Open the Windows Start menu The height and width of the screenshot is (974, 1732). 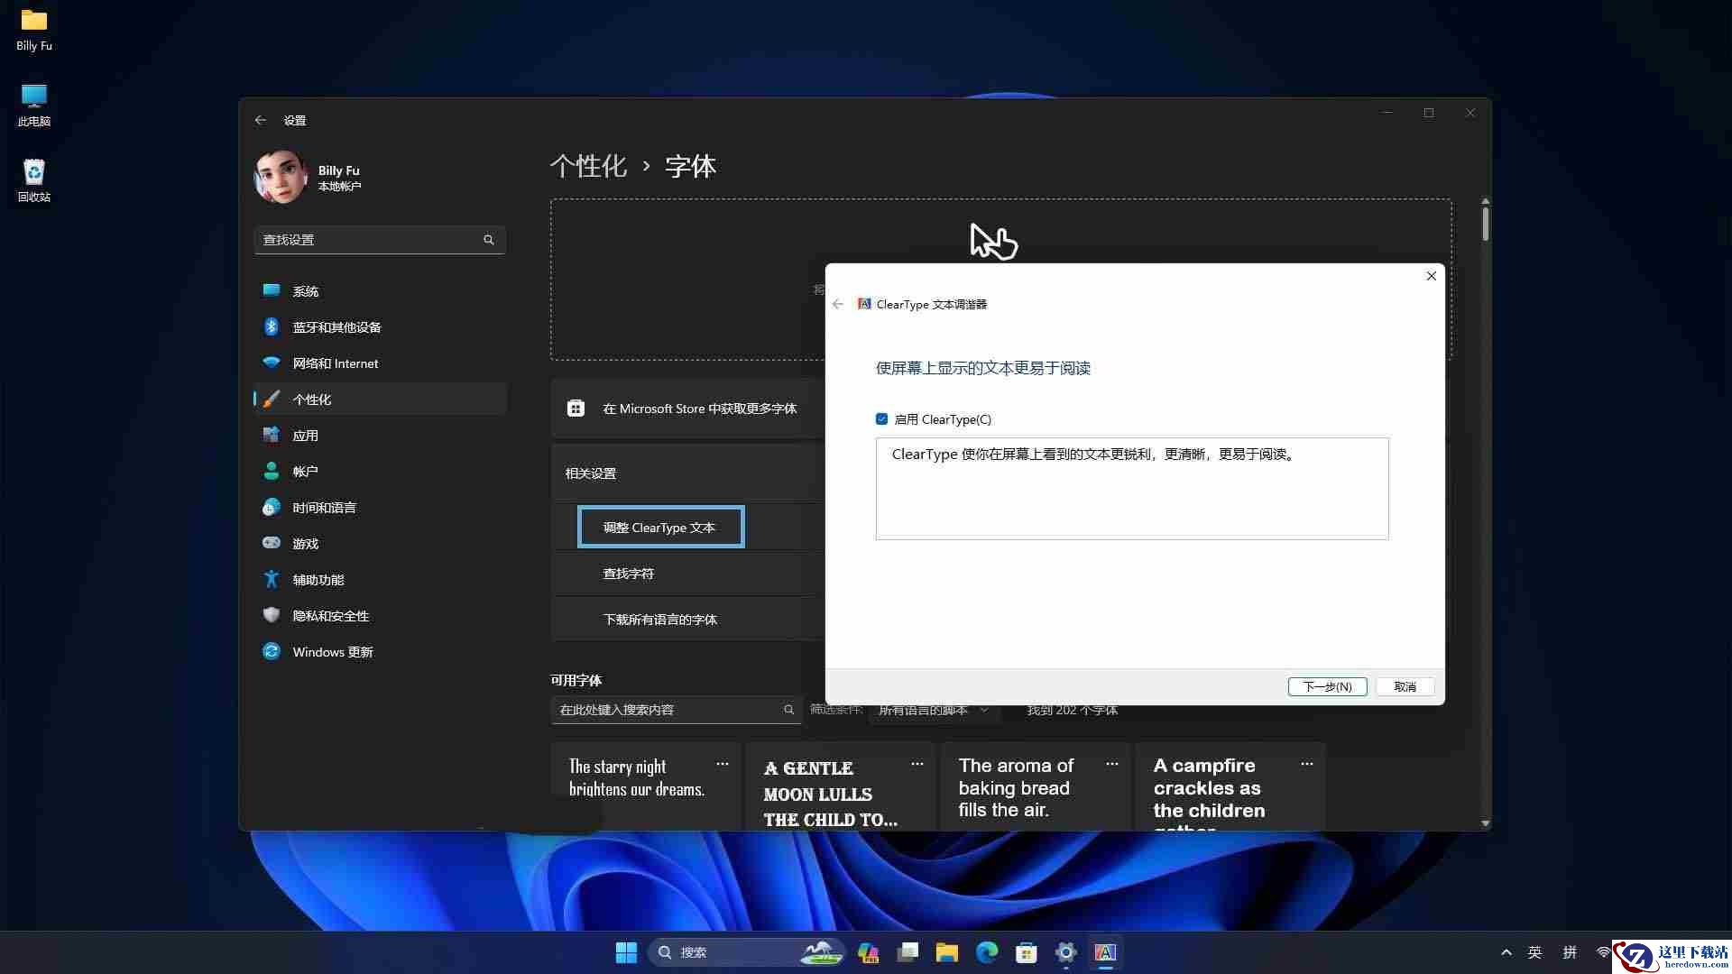click(626, 952)
